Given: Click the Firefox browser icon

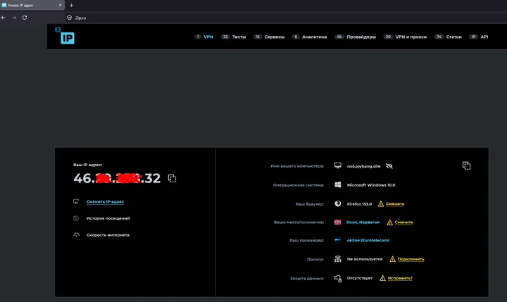Looking at the screenshot, I should pyautogui.click(x=337, y=203).
